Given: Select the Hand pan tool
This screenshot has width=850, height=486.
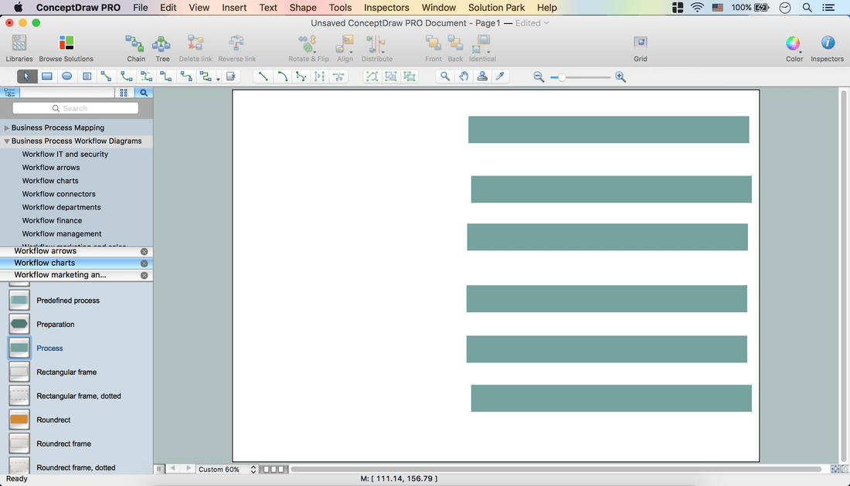Looking at the screenshot, I should 464,76.
